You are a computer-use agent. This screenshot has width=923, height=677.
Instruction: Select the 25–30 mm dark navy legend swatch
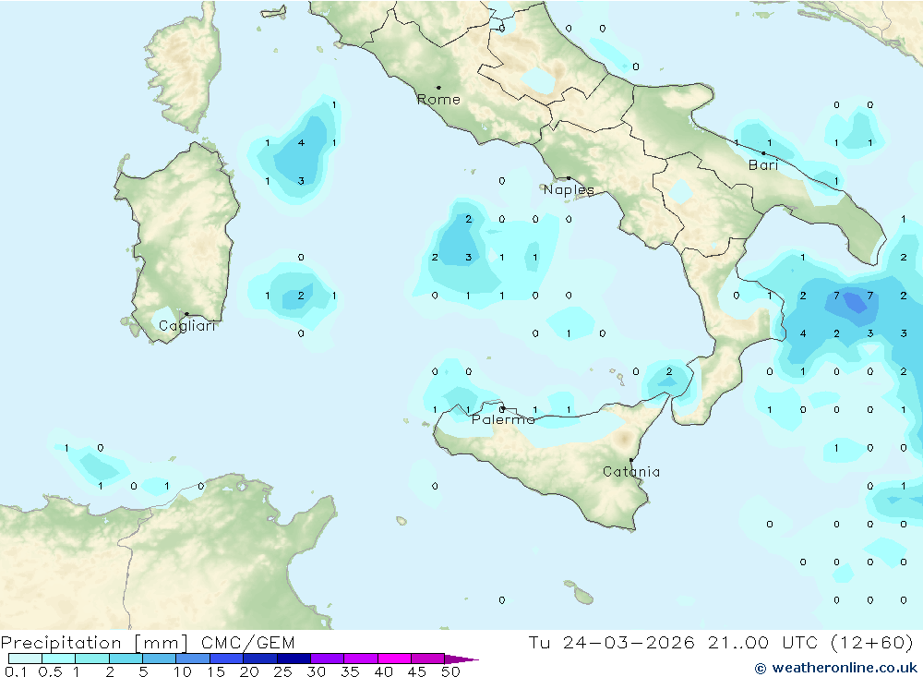tap(294, 659)
